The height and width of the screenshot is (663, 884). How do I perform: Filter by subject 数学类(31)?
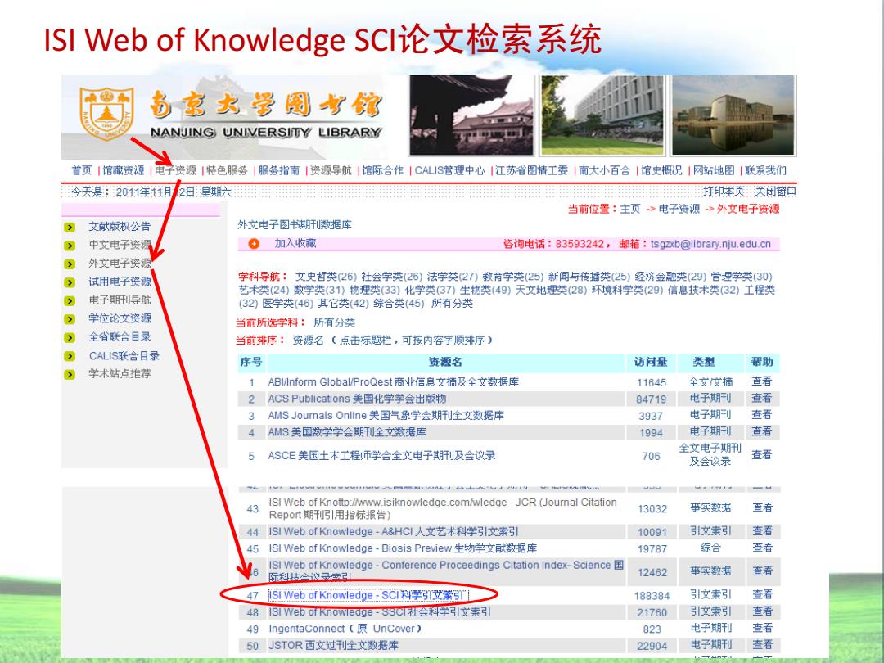(319, 291)
